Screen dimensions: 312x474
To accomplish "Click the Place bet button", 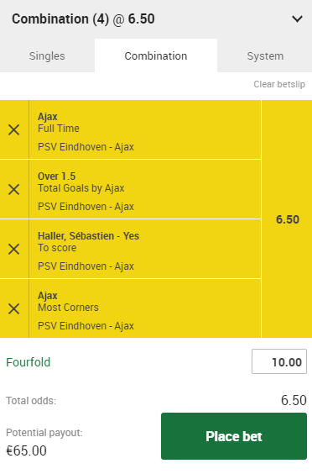I will point(234,436).
